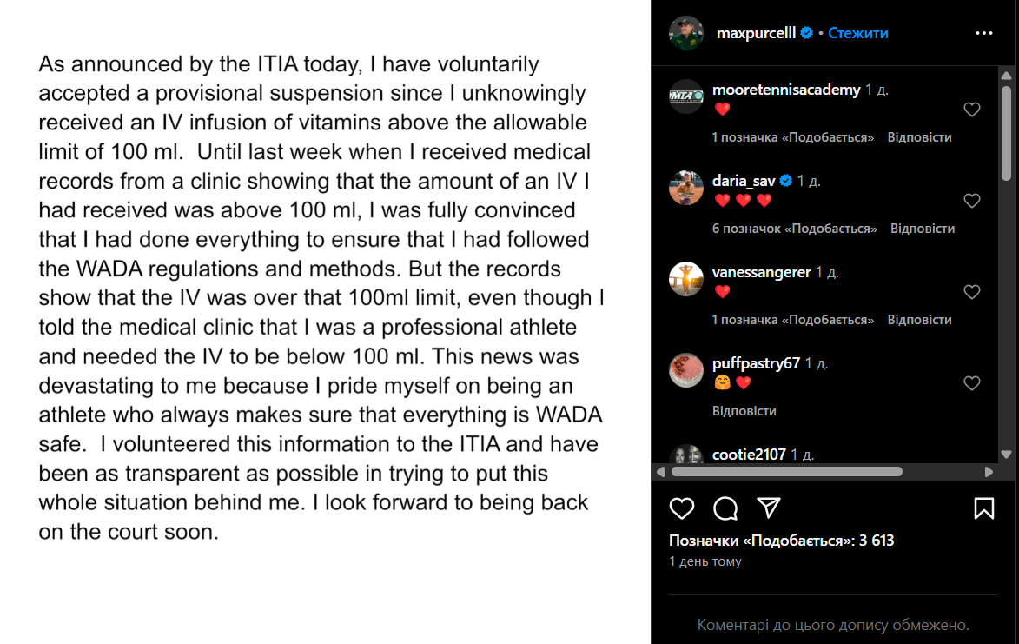Open the three-dot more options menu
Viewport: 1019px width, 644px height.
click(984, 33)
